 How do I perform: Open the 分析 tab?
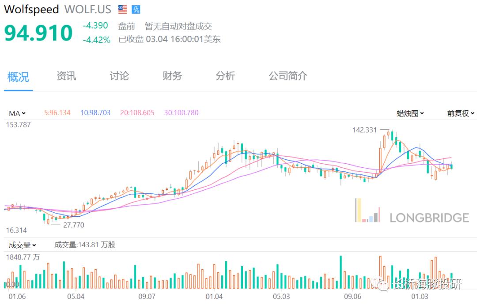coord(225,76)
